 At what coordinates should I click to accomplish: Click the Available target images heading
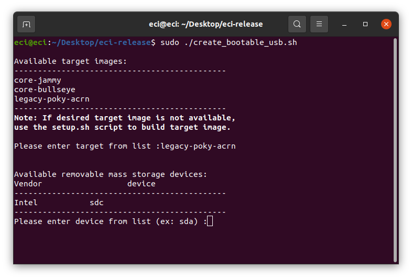(x=70, y=61)
